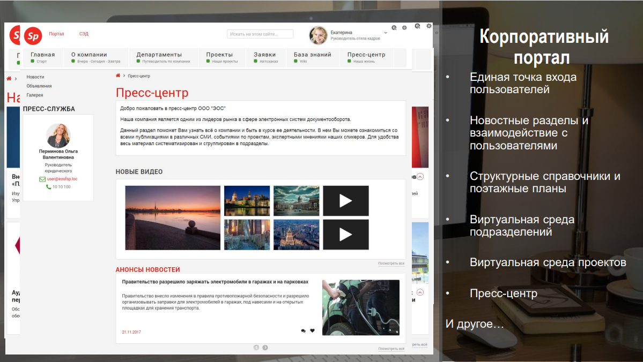Click the Портал link in the header

coord(57,34)
